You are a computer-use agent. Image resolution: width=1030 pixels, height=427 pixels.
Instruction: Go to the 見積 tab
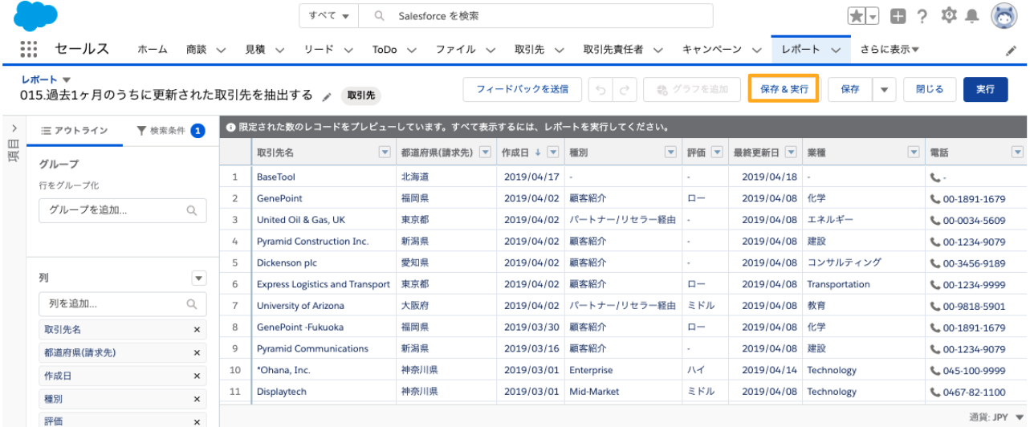click(255, 50)
